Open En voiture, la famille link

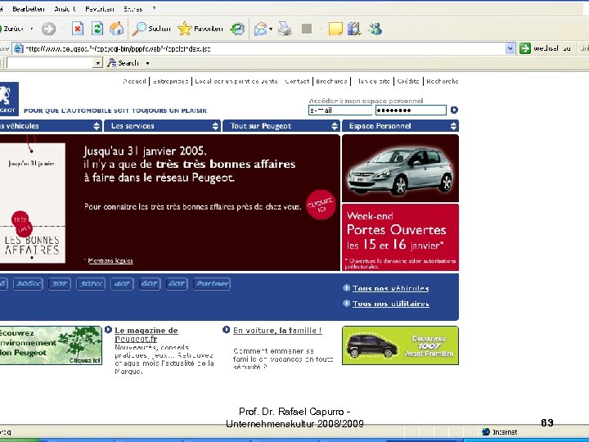tap(277, 331)
